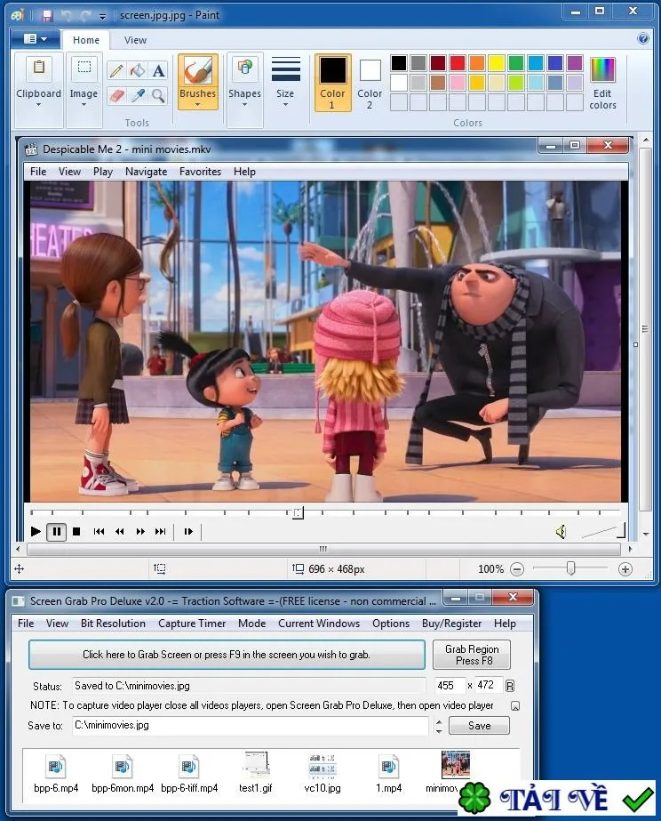Open the Size line thickness dropdown
This screenshot has height=821, width=661.
tap(285, 82)
